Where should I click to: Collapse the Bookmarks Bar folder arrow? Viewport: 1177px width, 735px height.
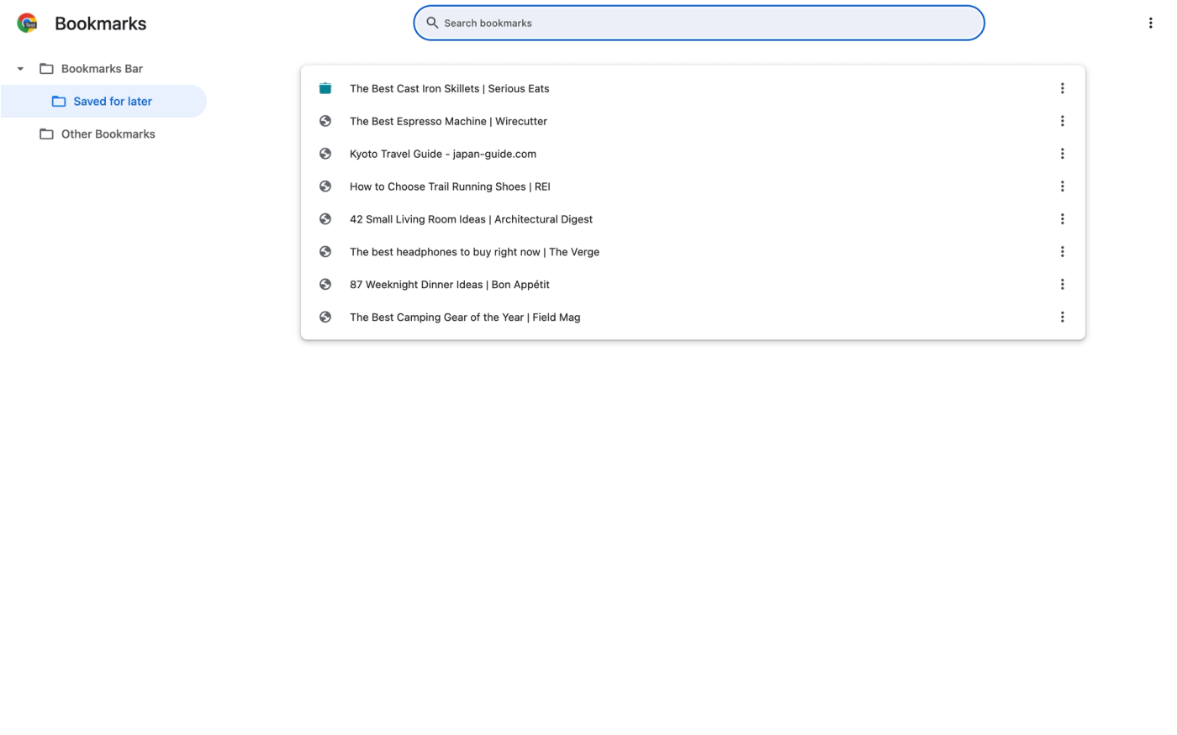(x=20, y=69)
